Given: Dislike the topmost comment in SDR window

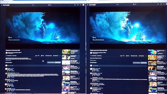Looking at the screenshot, I should click(95, 71).
